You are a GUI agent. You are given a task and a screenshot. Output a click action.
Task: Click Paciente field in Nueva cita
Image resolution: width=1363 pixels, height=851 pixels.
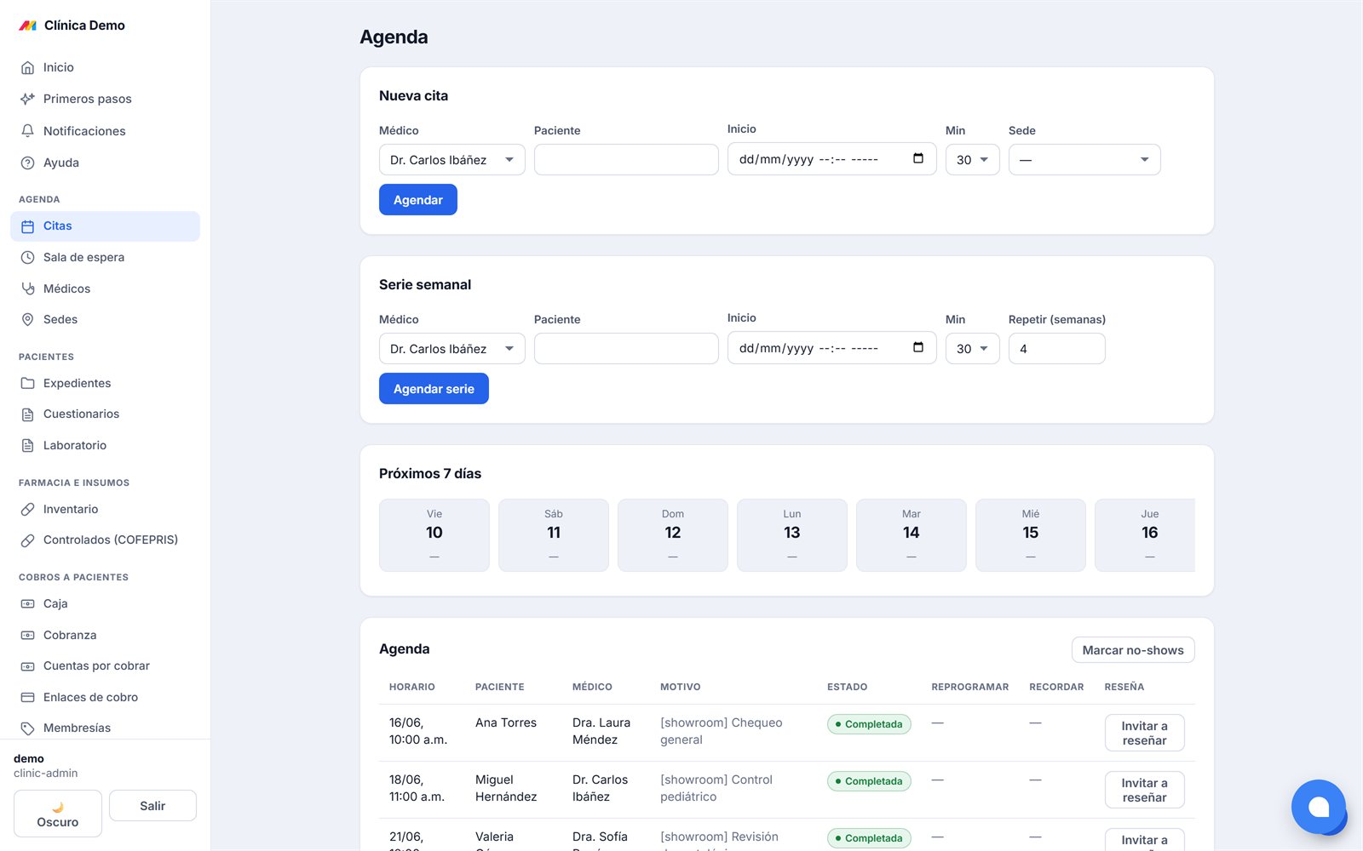coord(626,160)
